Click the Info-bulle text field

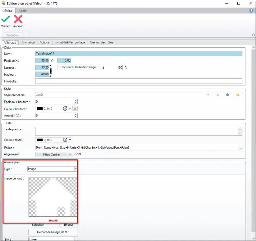(x=138, y=81)
